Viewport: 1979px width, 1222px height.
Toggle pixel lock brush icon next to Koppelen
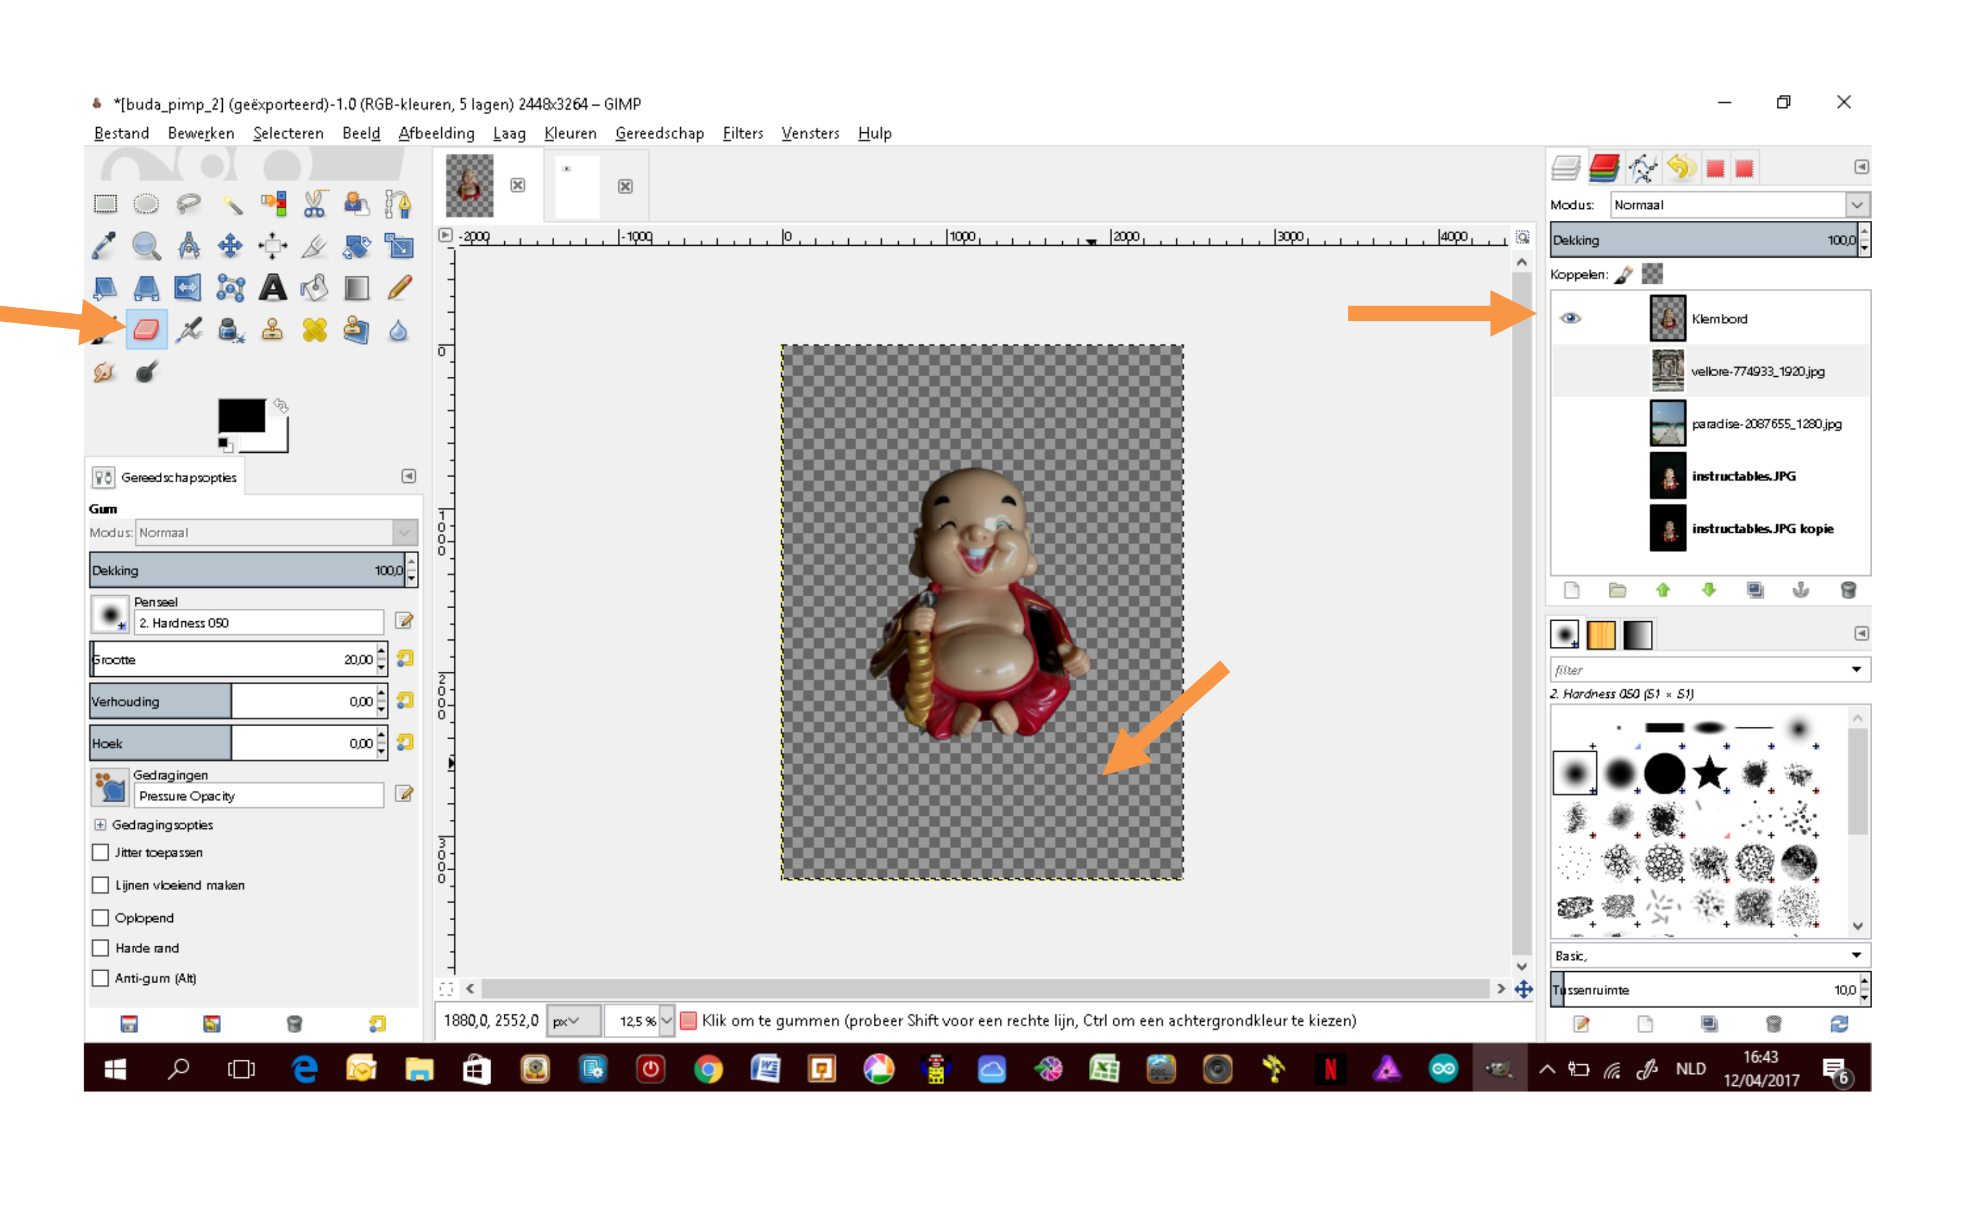tap(1623, 274)
